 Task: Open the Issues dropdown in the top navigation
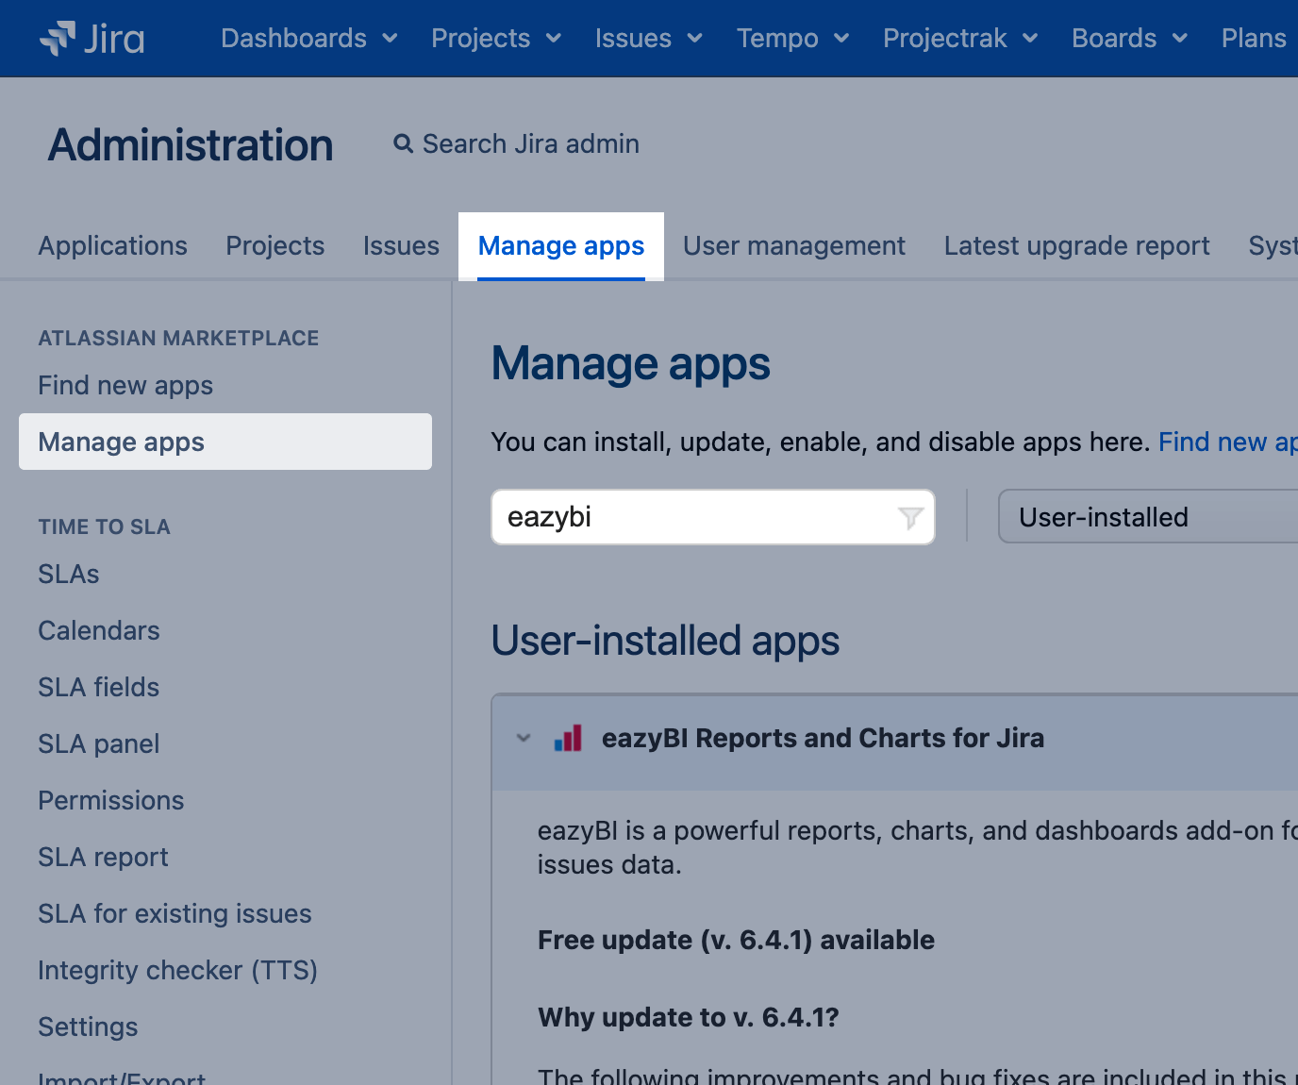[x=649, y=39]
